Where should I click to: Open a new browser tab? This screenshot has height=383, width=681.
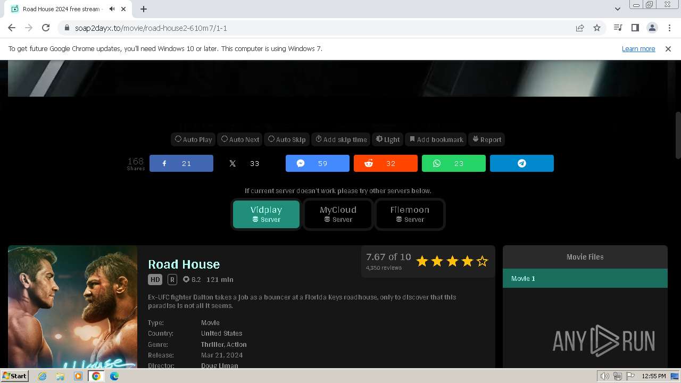pos(144,9)
